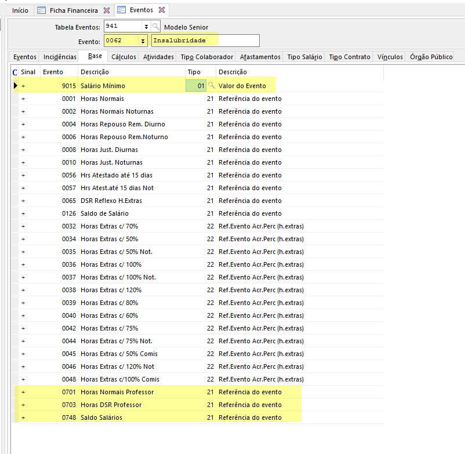Select the Horas Normais Professor row

click(x=117, y=392)
